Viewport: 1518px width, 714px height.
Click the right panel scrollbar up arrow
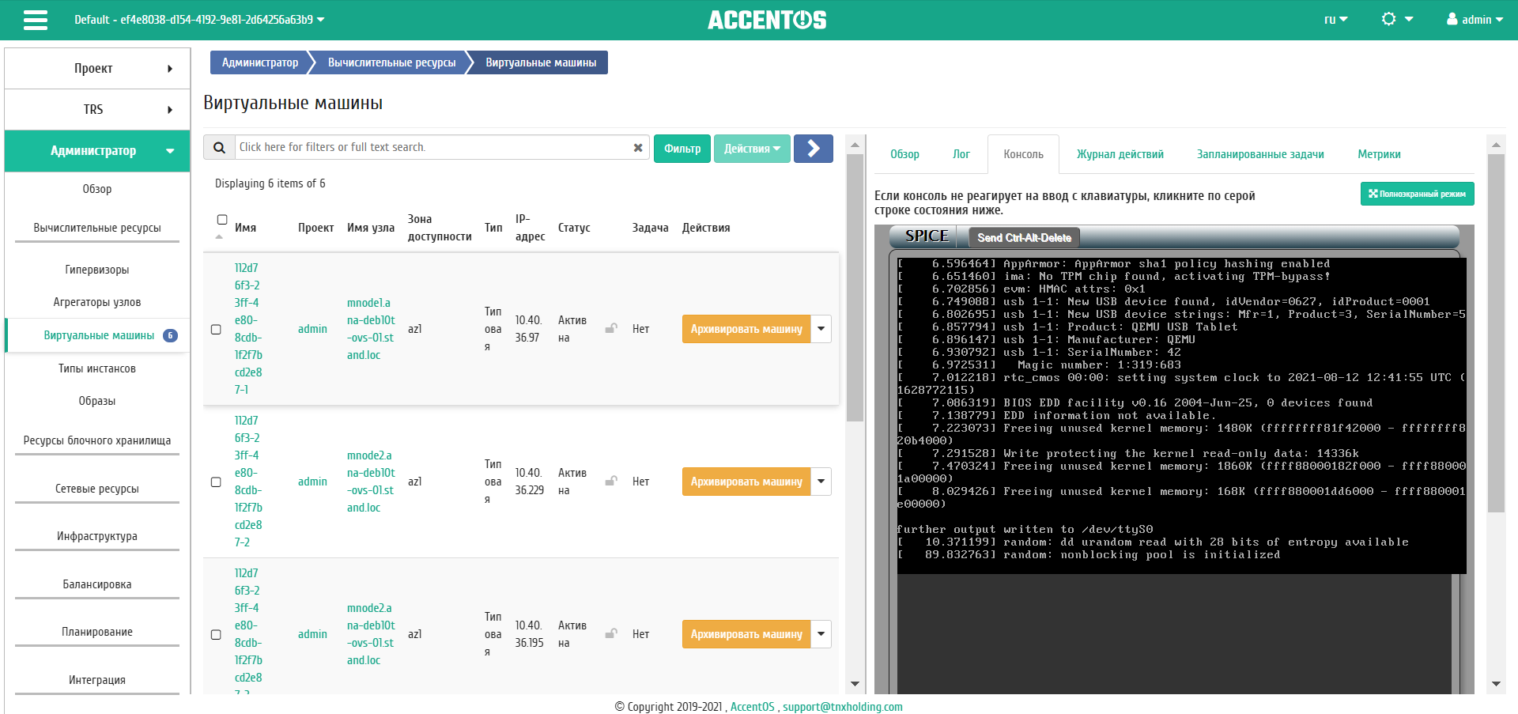pos(1495,145)
